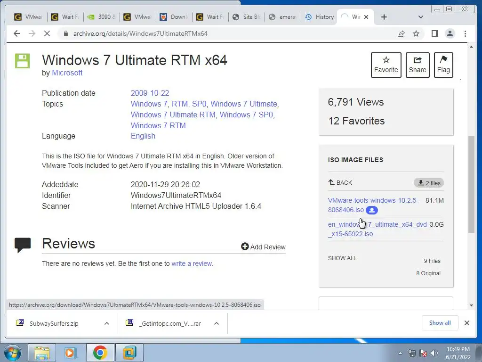Flag this archive item
The image size is (482, 362).
coord(443,65)
